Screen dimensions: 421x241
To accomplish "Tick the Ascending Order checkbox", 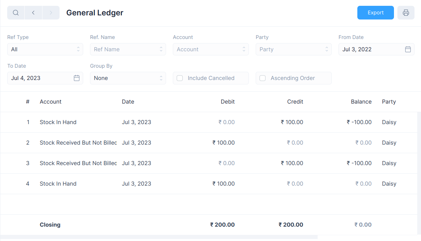I will coord(263,78).
